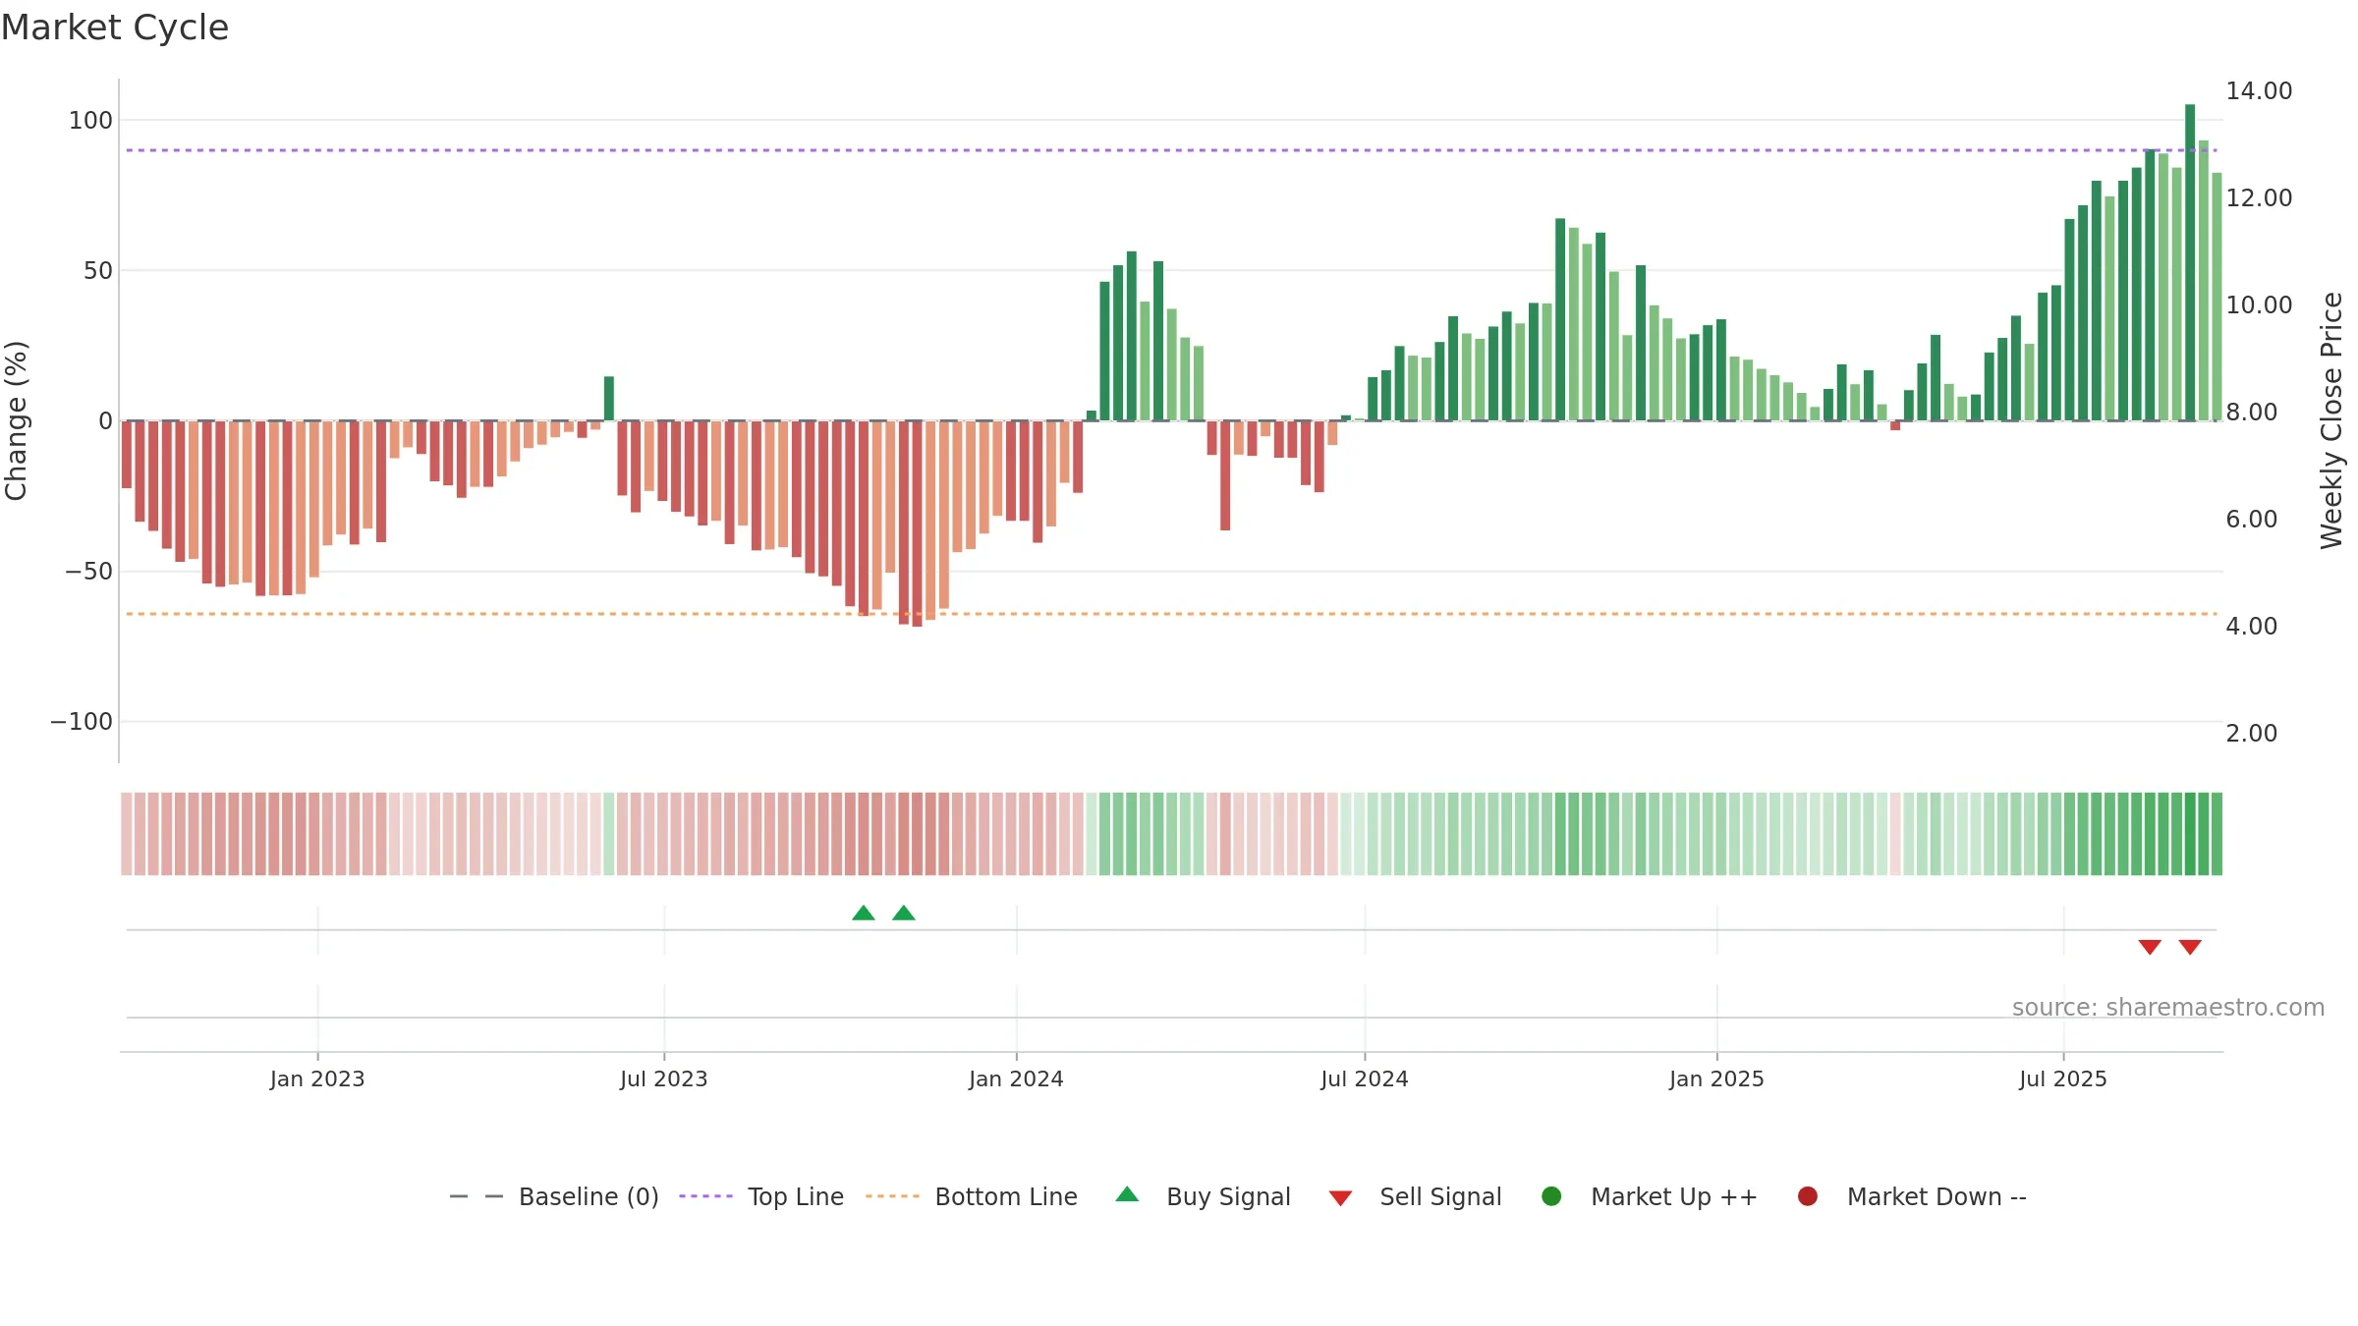Hide the Bottom Line legend series
Screen dimensions: 2358x1326
click(x=972, y=1196)
